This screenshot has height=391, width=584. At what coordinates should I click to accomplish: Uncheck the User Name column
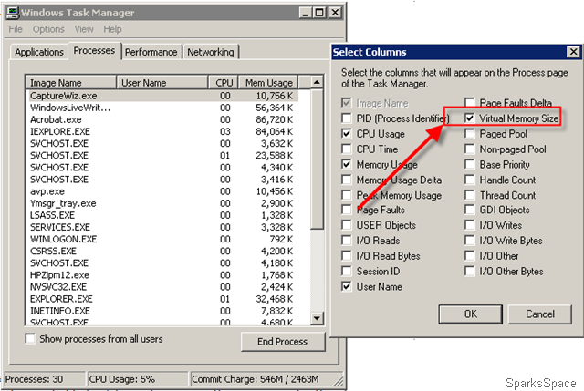(x=347, y=286)
